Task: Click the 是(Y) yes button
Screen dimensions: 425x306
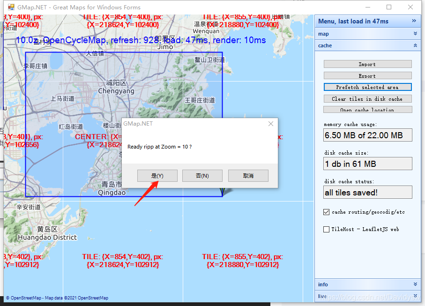Action: (157, 176)
